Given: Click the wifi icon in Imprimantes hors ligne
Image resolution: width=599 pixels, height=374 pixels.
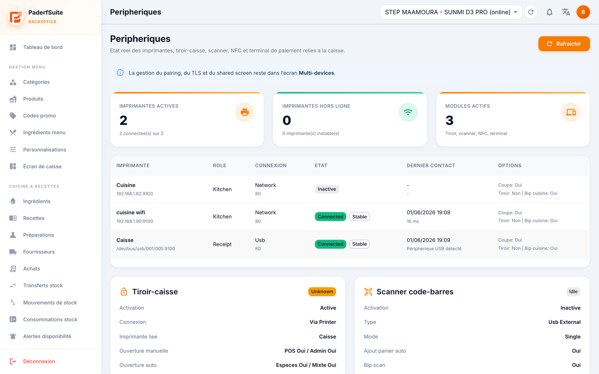Looking at the screenshot, I should point(408,112).
